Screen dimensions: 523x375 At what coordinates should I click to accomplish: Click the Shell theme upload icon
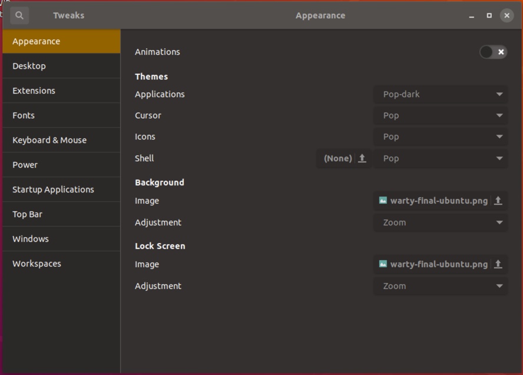tap(362, 158)
